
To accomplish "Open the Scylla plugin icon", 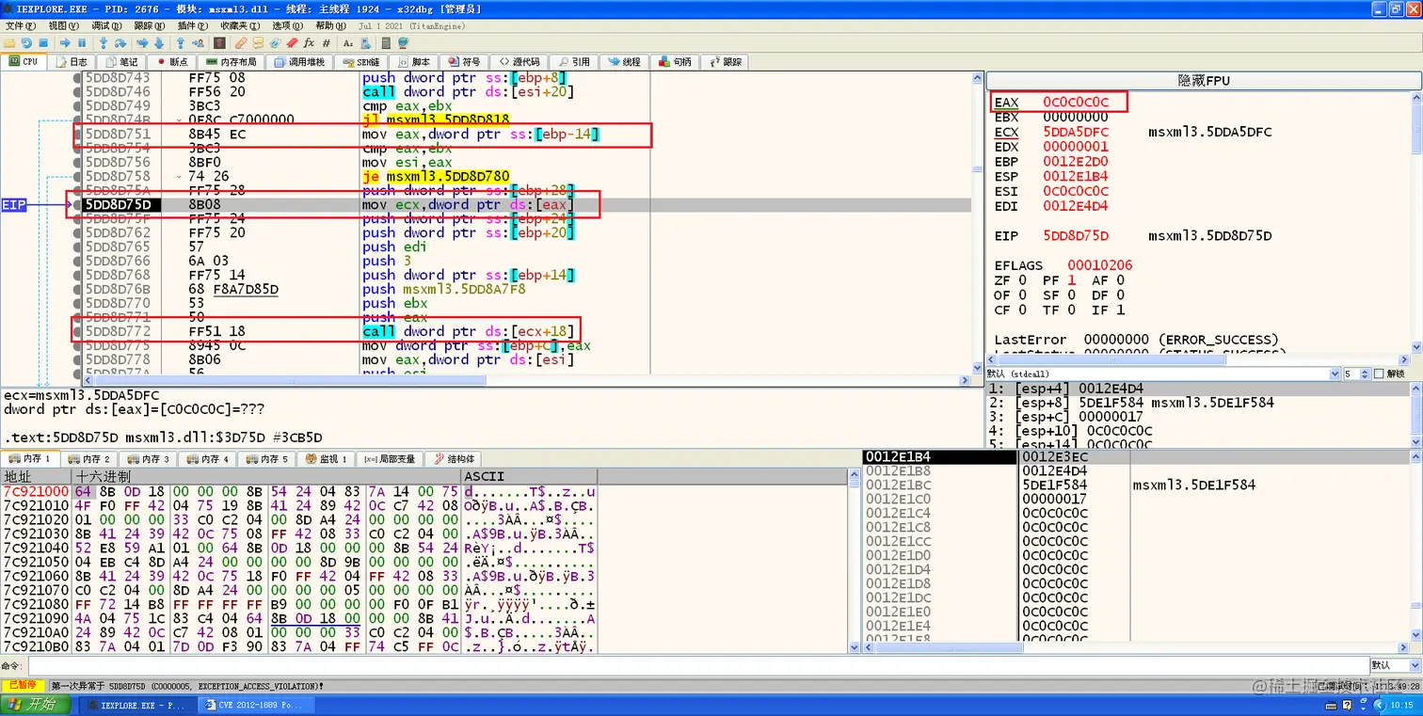I will point(219,43).
